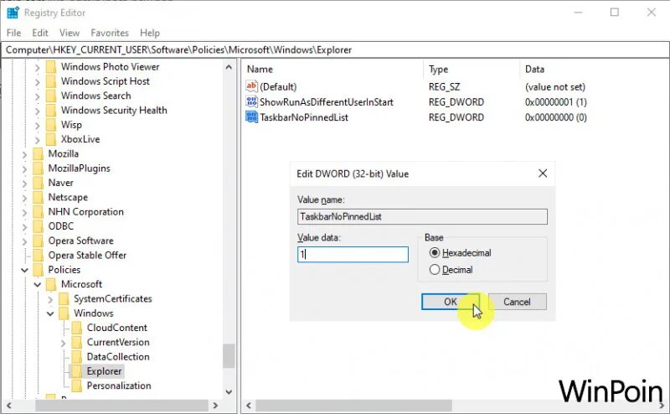Expand the Opera Software key
This screenshot has width=670, height=414.
click(24, 241)
